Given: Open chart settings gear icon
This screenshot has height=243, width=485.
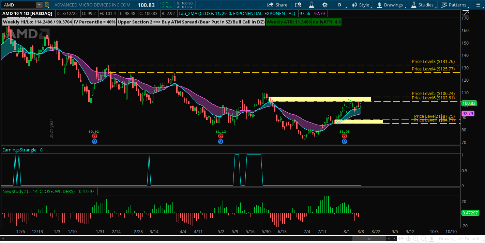Looking at the screenshot, I should [325, 5].
